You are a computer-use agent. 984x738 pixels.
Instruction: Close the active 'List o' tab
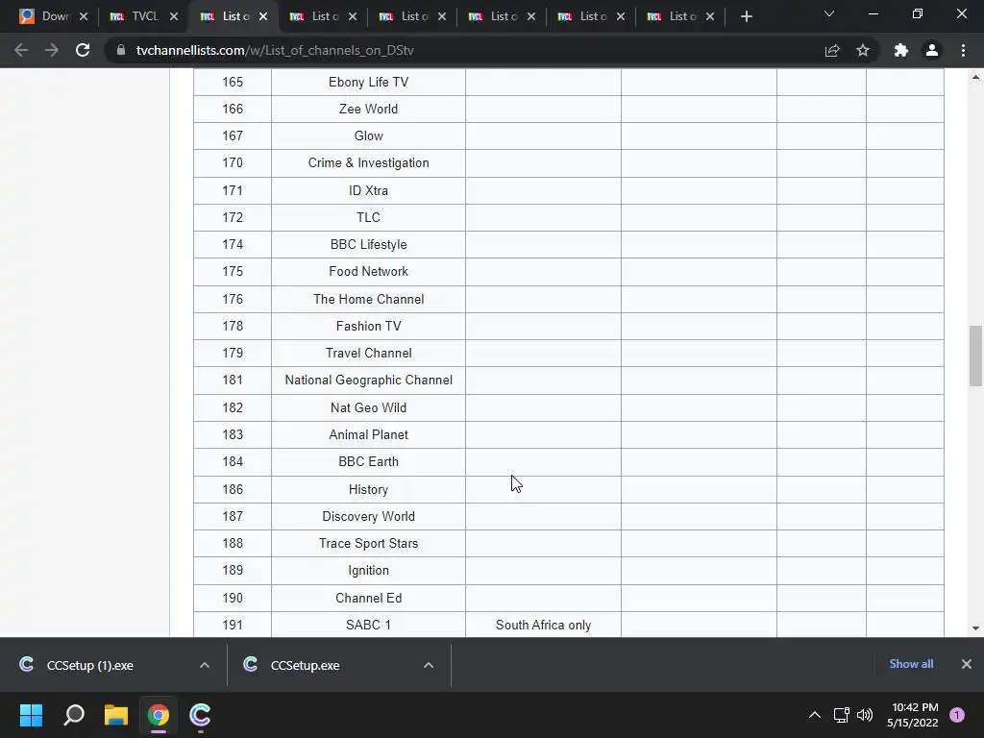pyautogui.click(x=263, y=16)
